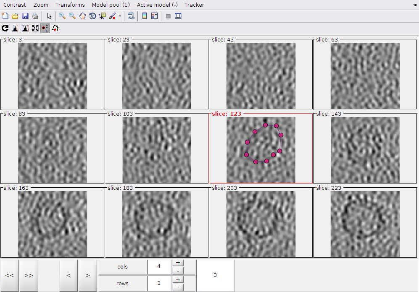Select the slice 183 thumbnail

(x=157, y=224)
